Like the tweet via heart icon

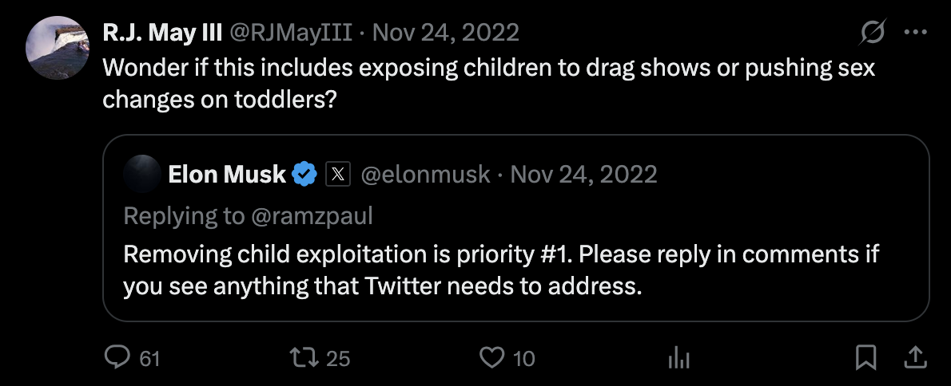pos(491,357)
